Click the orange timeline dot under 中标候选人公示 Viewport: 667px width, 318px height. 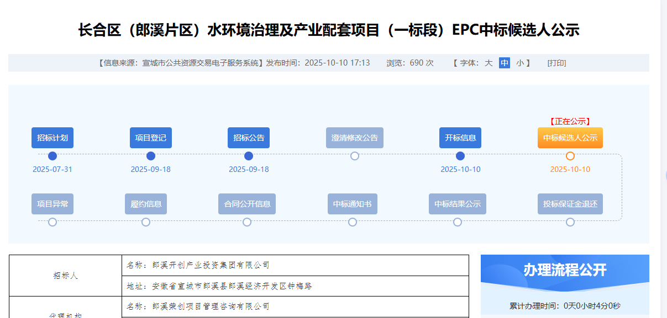tap(570, 156)
